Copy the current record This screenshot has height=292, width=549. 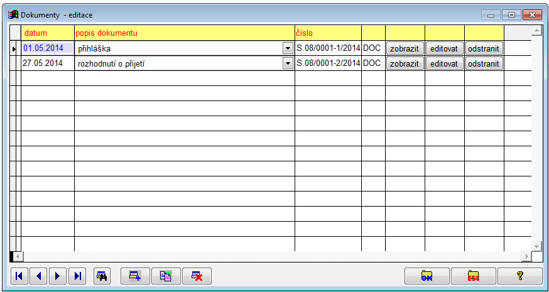click(165, 276)
